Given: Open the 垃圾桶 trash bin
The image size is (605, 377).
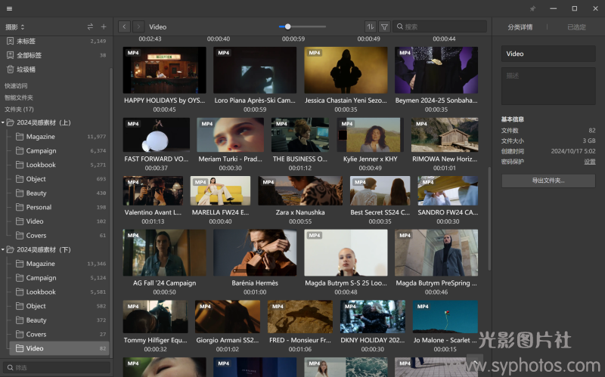Looking at the screenshot, I should [26, 70].
